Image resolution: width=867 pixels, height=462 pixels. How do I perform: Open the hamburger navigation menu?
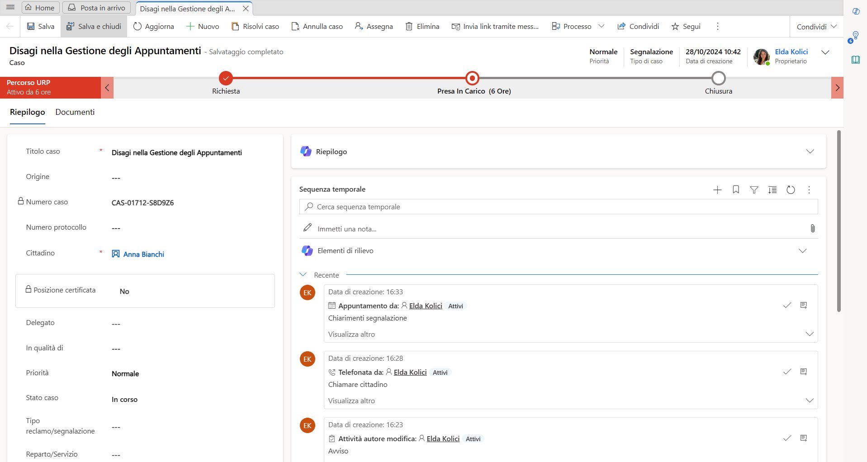pyautogui.click(x=10, y=8)
